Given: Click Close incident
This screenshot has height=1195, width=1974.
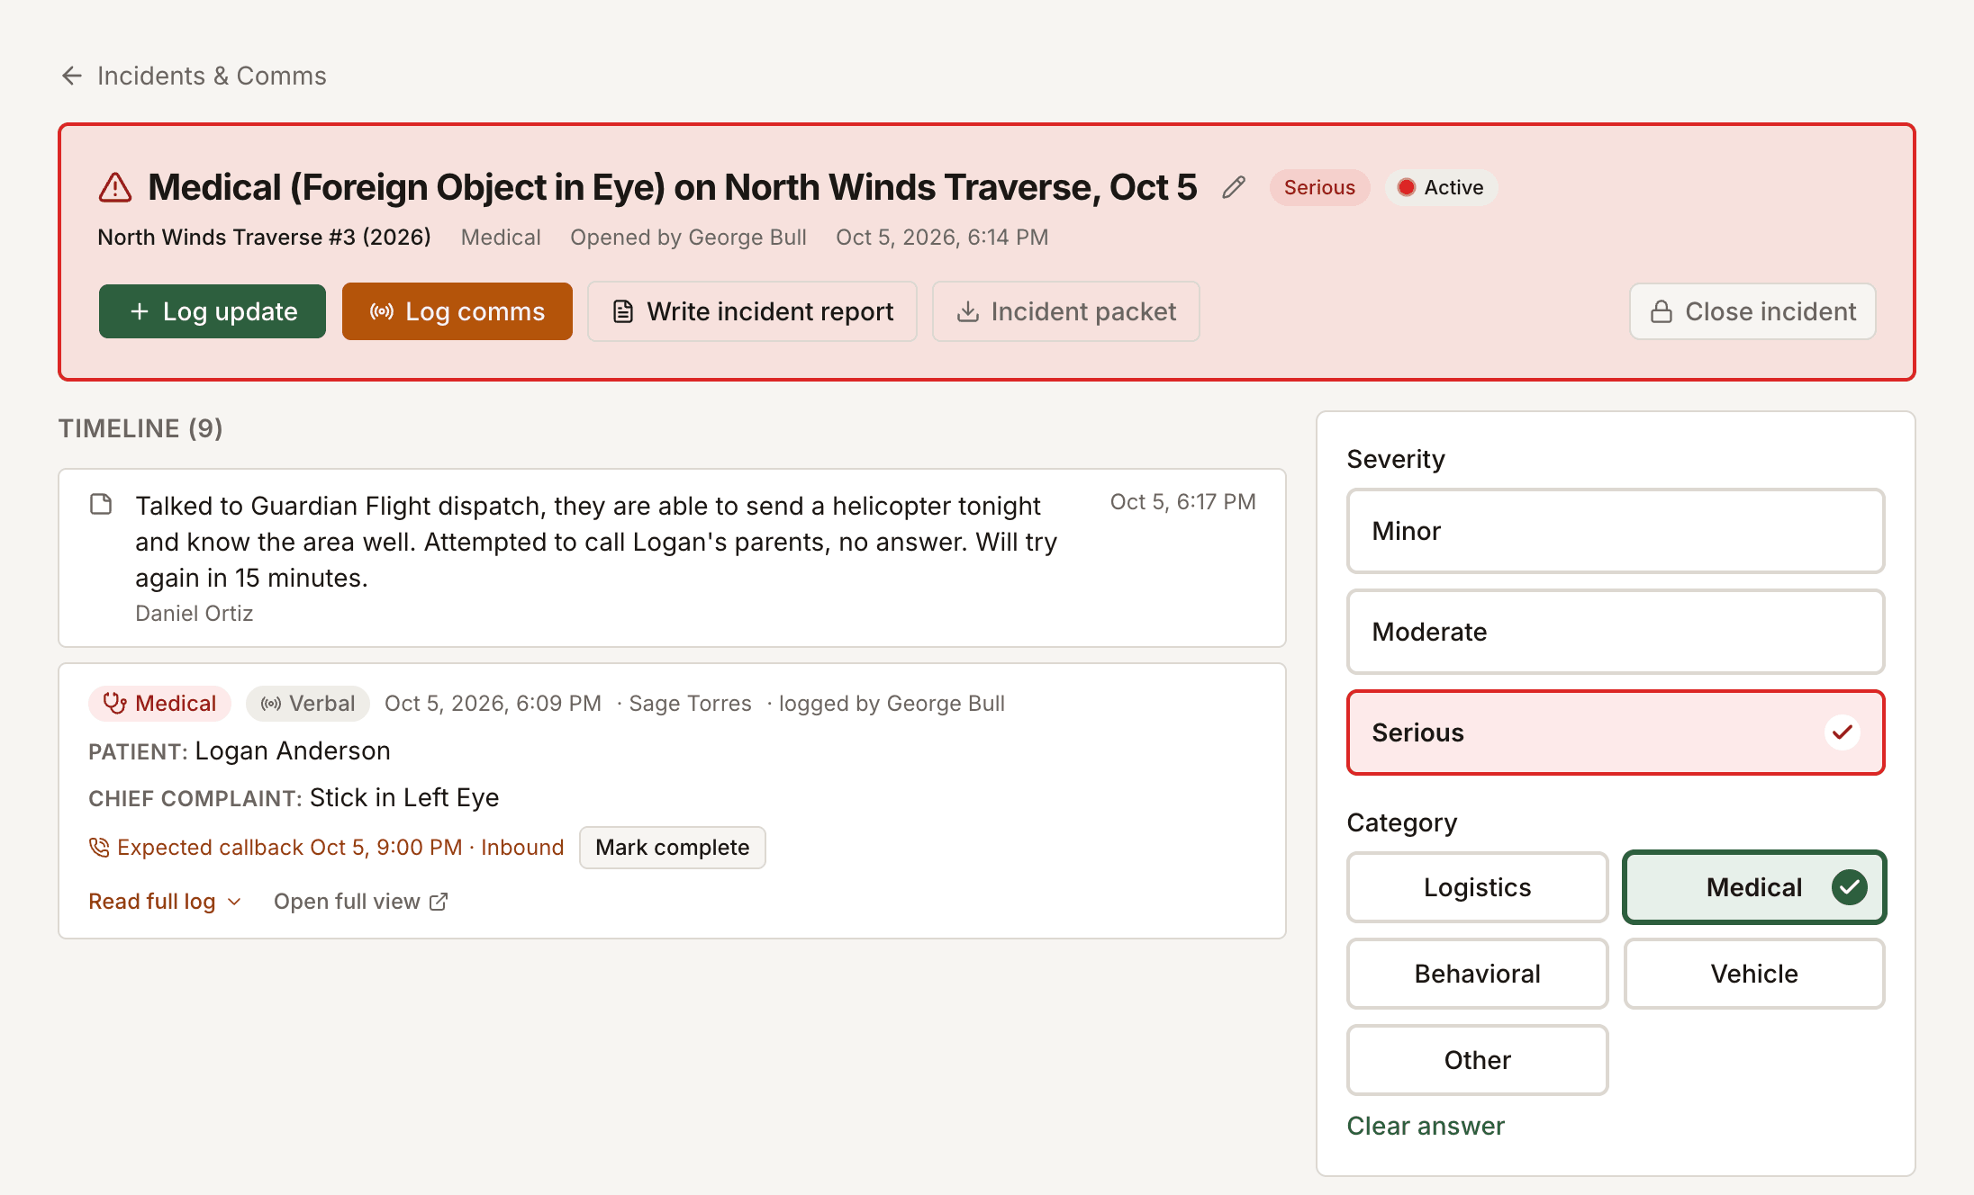Looking at the screenshot, I should [x=1752, y=311].
